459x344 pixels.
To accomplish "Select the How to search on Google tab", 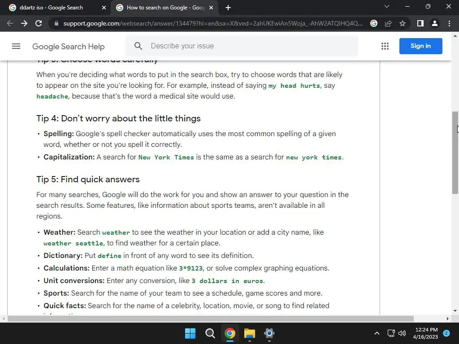I will [165, 8].
